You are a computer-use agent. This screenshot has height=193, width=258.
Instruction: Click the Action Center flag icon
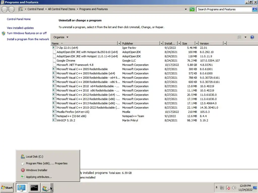(x=228, y=187)
